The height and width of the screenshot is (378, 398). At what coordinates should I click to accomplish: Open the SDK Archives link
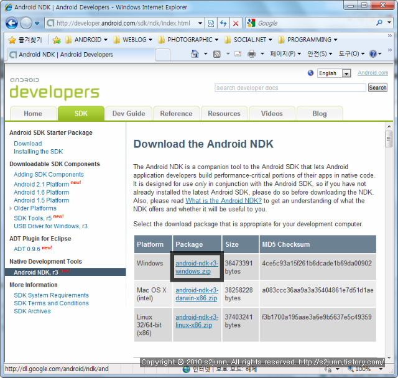point(32,311)
